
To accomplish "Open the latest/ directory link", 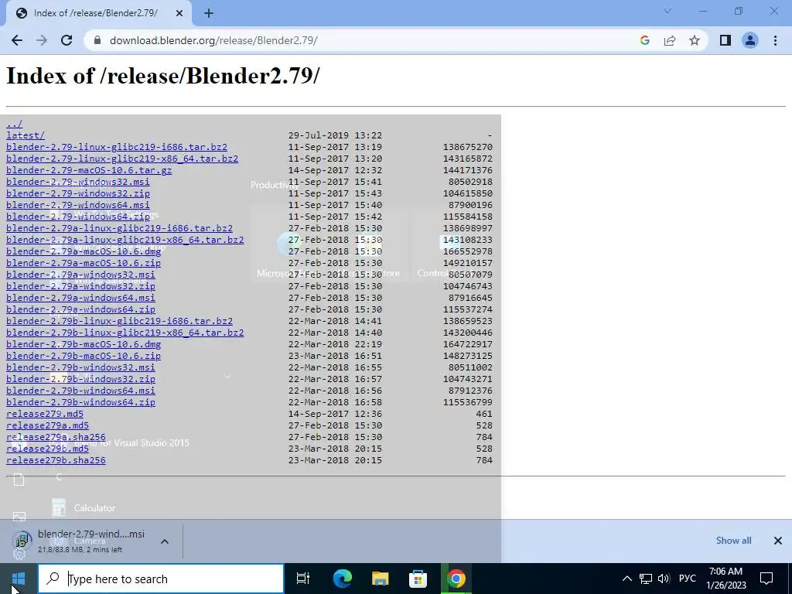I will [x=26, y=135].
